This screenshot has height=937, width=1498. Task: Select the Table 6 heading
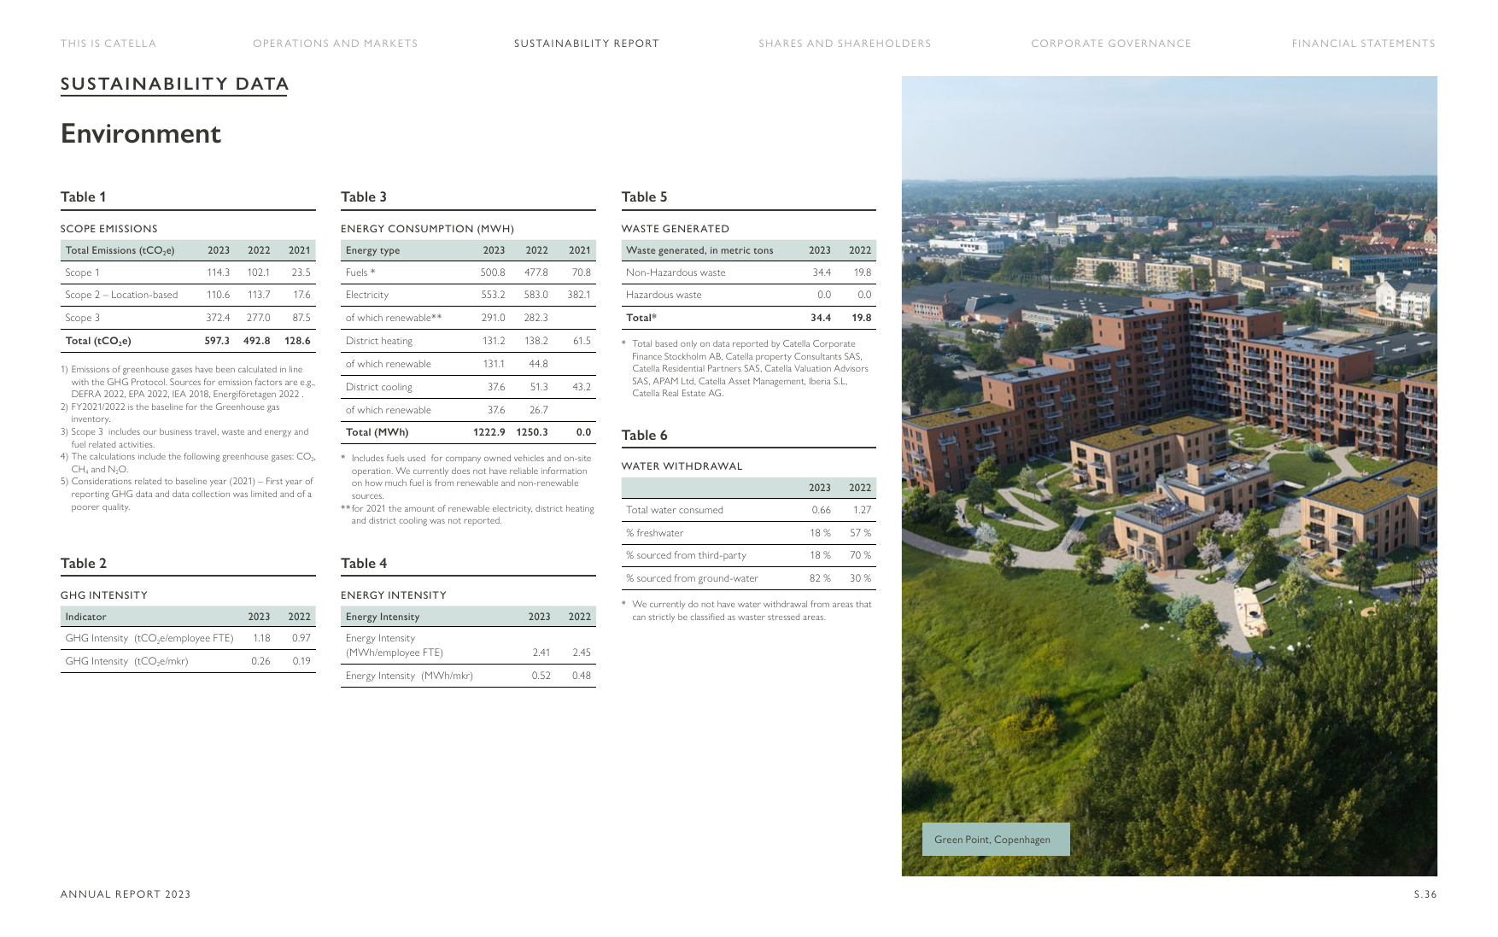(x=645, y=436)
